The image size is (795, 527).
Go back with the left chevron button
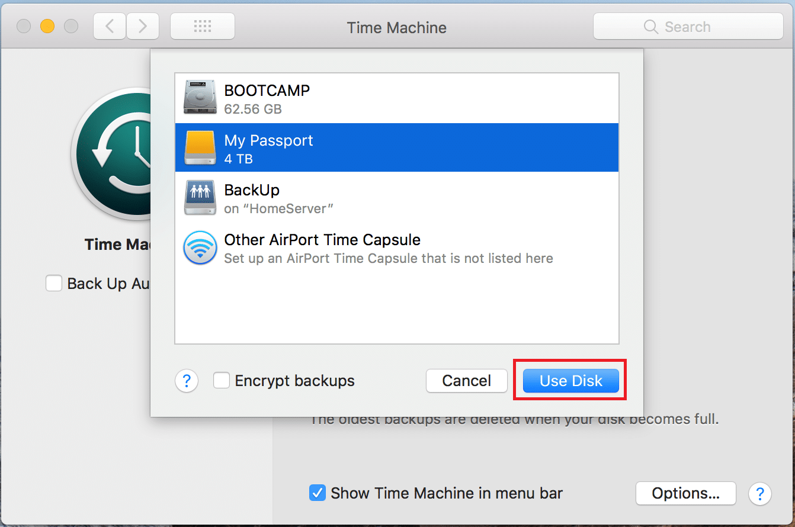(x=110, y=27)
